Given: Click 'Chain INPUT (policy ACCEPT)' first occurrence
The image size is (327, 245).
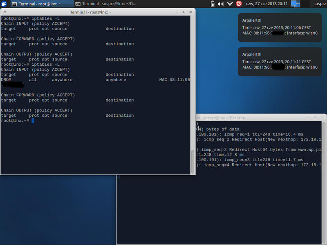Looking at the screenshot, I should pyautogui.click(x=36, y=24).
